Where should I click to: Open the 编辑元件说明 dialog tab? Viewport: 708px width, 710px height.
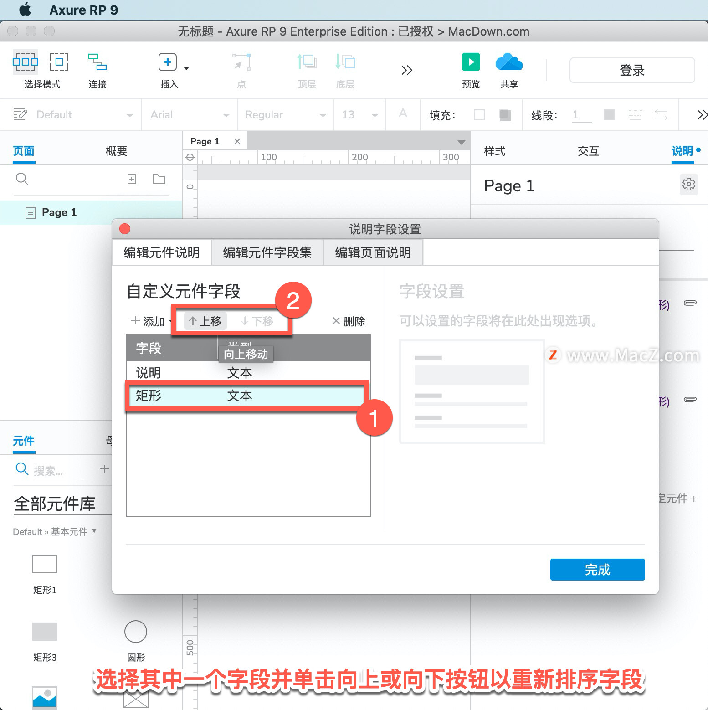[x=162, y=252]
